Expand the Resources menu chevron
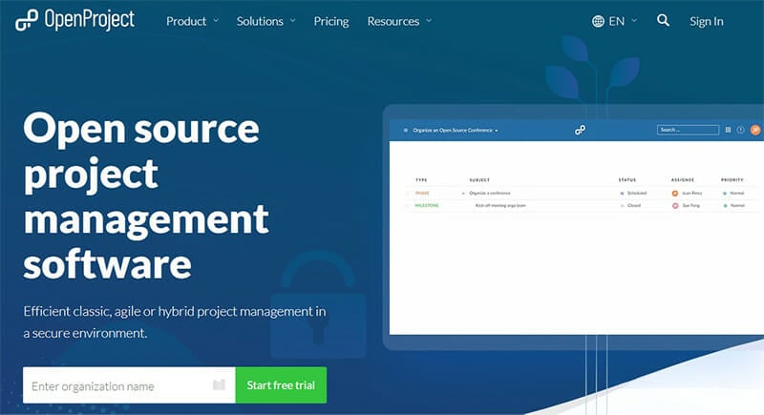Viewport: 764px width, 415px height. (x=429, y=21)
